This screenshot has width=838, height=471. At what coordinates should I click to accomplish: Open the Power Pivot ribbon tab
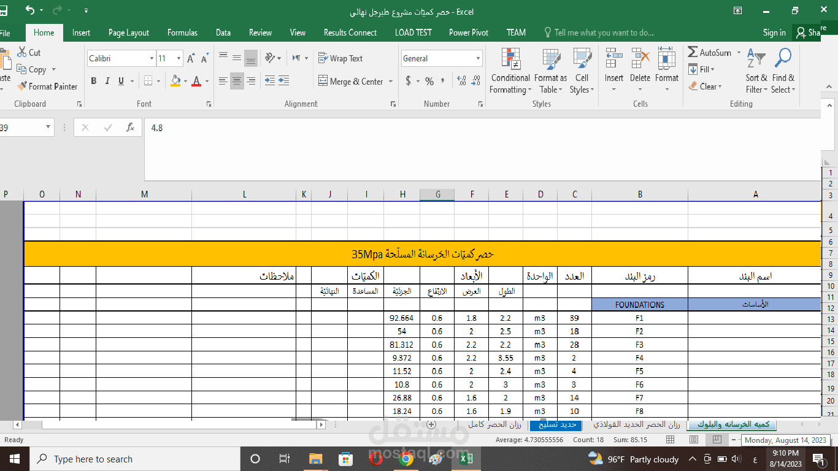(x=469, y=33)
